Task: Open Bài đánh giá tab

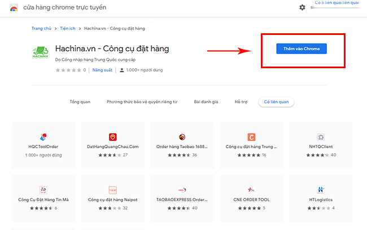Action: tap(206, 102)
